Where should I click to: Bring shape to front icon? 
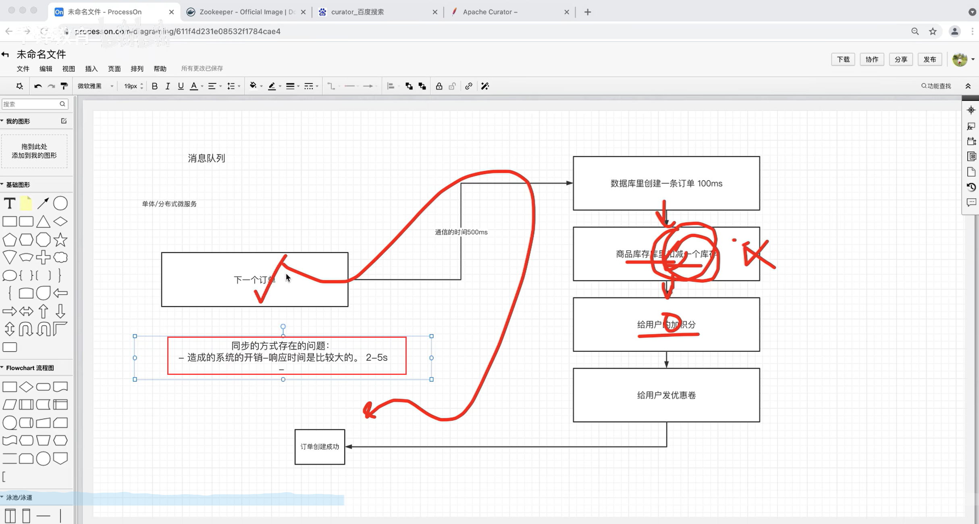(409, 86)
